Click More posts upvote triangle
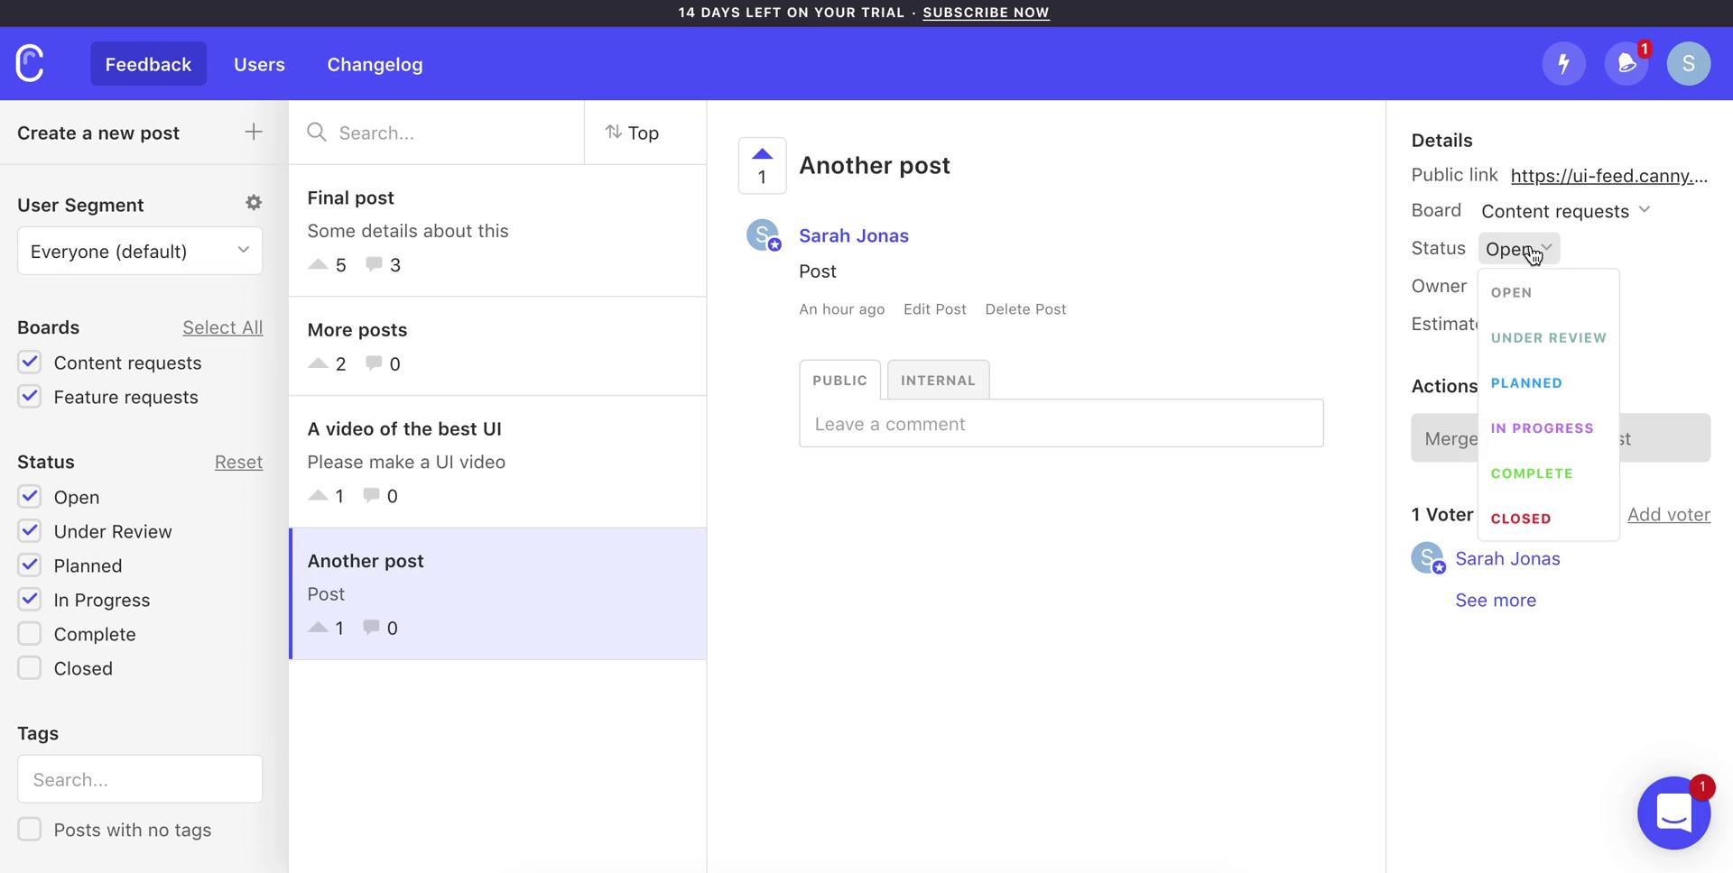 coord(318,363)
